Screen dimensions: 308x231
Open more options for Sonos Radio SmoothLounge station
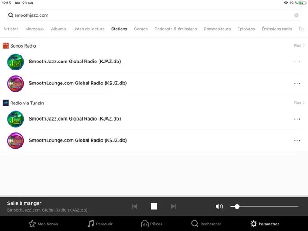[297, 84]
